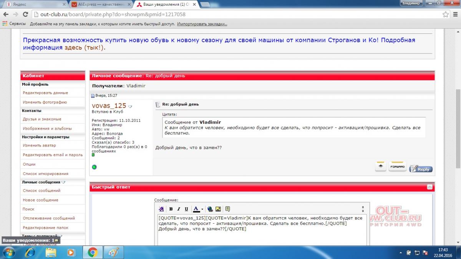Click the browser Back arrow
461x259 pixels.
[6, 15]
